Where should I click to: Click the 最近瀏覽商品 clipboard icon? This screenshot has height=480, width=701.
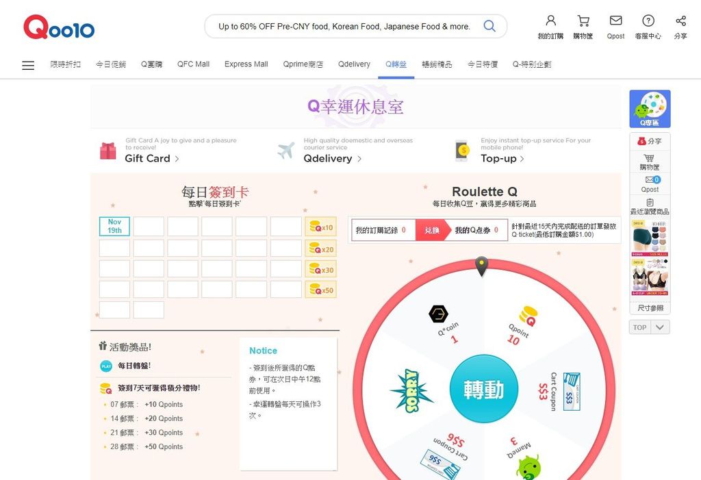tap(650, 202)
